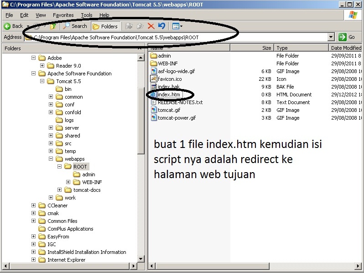Click the title bar folder icon

click(x=5, y=4)
